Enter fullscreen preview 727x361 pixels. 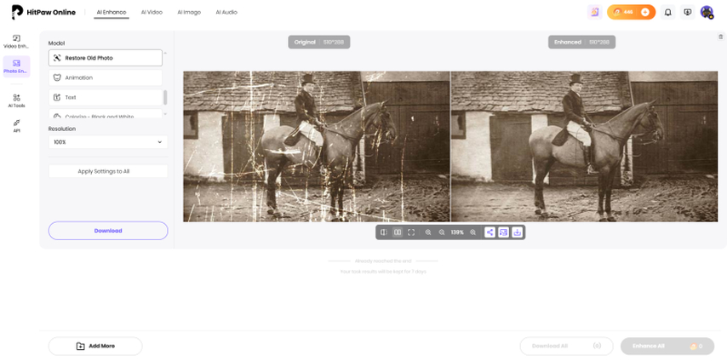411,232
